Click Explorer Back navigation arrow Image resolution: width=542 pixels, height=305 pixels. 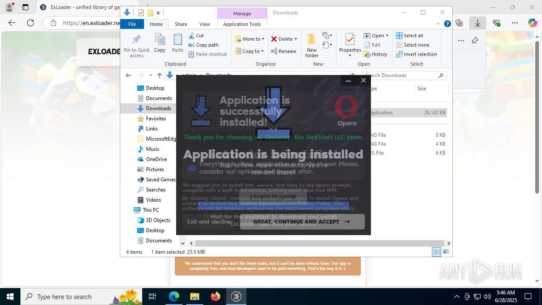(x=128, y=75)
